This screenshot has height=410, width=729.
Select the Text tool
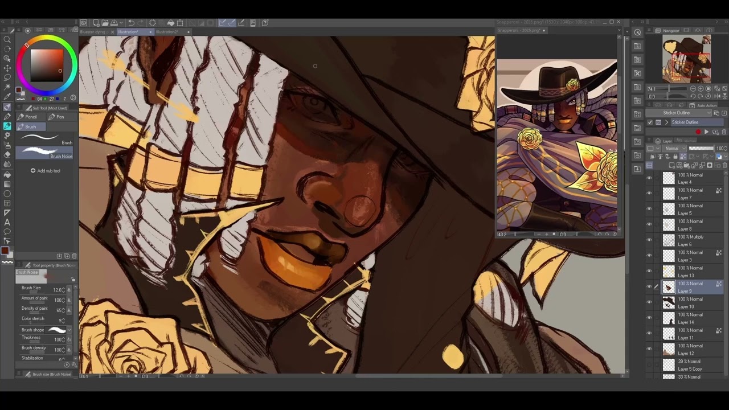pos(7,222)
